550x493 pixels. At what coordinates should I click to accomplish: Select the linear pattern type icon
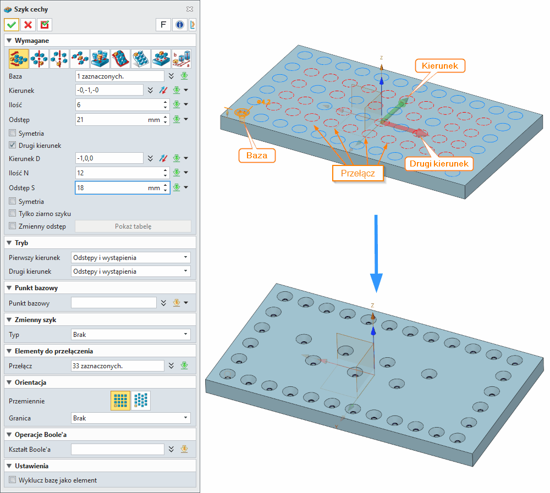(18, 58)
